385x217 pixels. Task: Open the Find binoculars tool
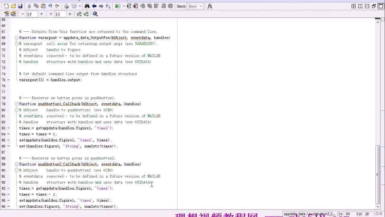click(87, 6)
